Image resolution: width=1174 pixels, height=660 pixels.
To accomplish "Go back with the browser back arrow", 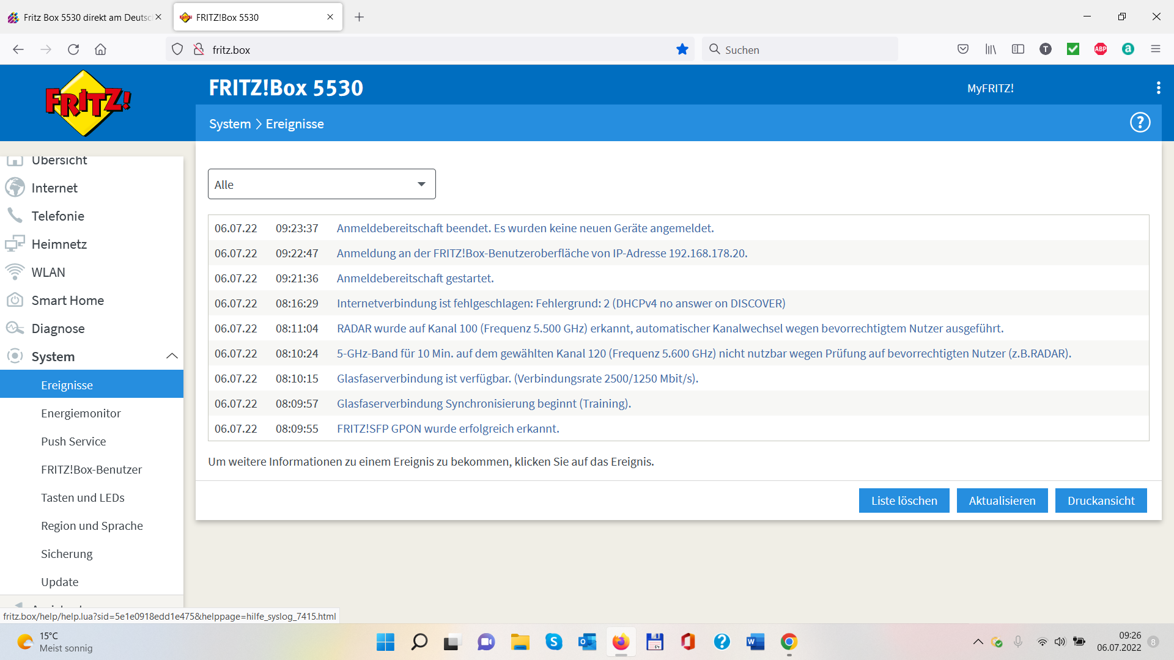I will pyautogui.click(x=18, y=50).
